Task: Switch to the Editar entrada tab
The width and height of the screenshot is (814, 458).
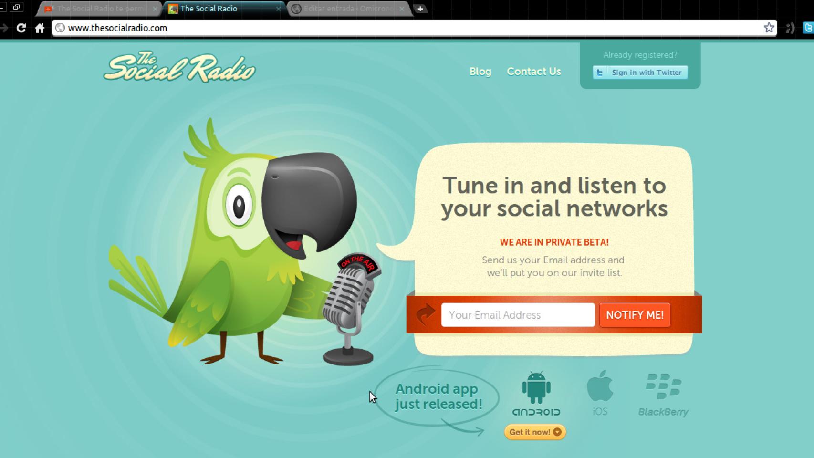Action: pyautogui.click(x=347, y=9)
